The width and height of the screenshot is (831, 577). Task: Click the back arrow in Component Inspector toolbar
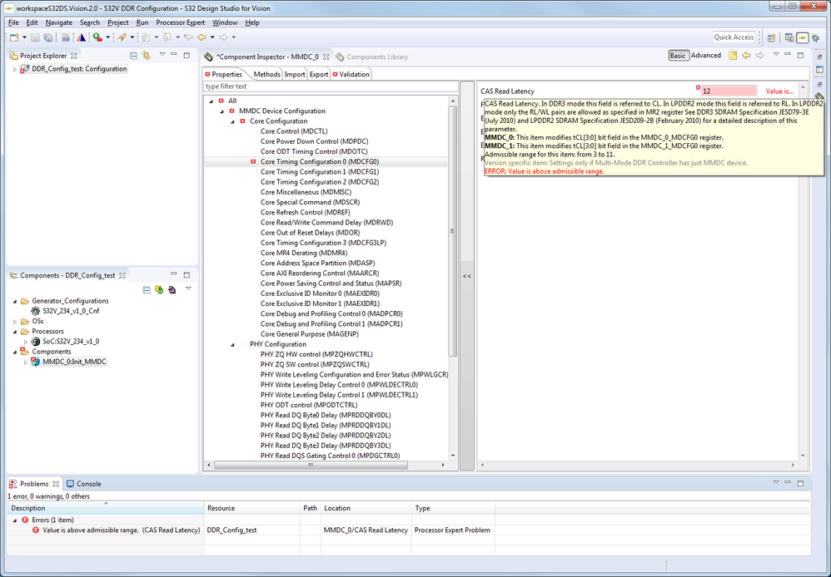pyautogui.click(x=746, y=55)
